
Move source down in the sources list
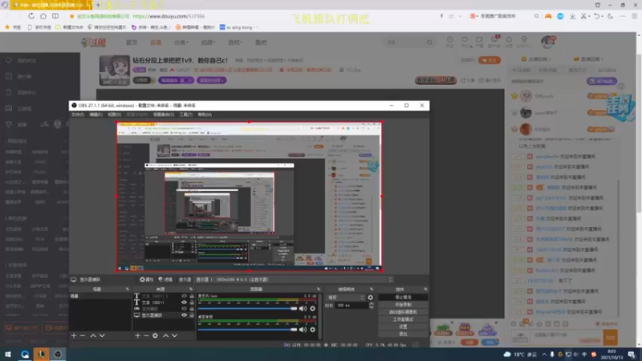tap(174, 335)
